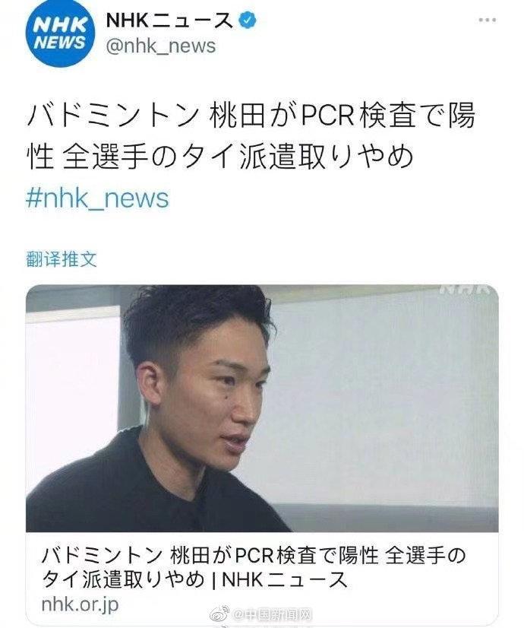Click 翻译推文 to translate the tweet
Viewport: 524px width, 628px height.
coord(62,259)
